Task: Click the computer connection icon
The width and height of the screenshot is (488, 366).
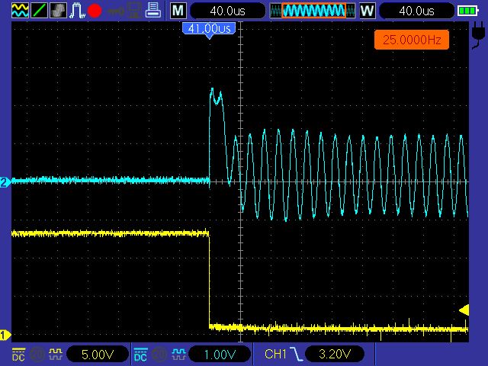Action: click(134, 11)
